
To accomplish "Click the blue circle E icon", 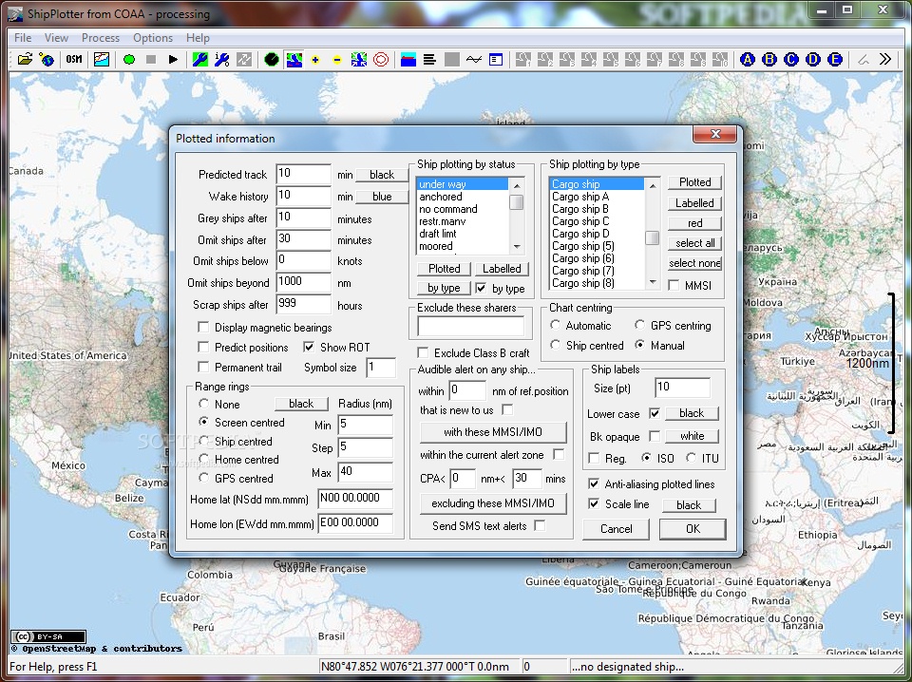I will 835,59.
